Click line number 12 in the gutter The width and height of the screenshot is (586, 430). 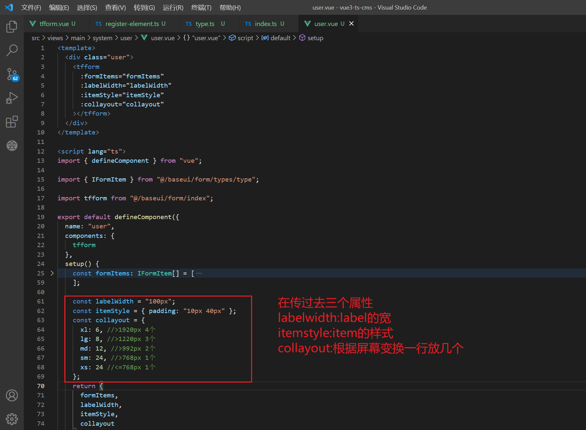click(41, 151)
